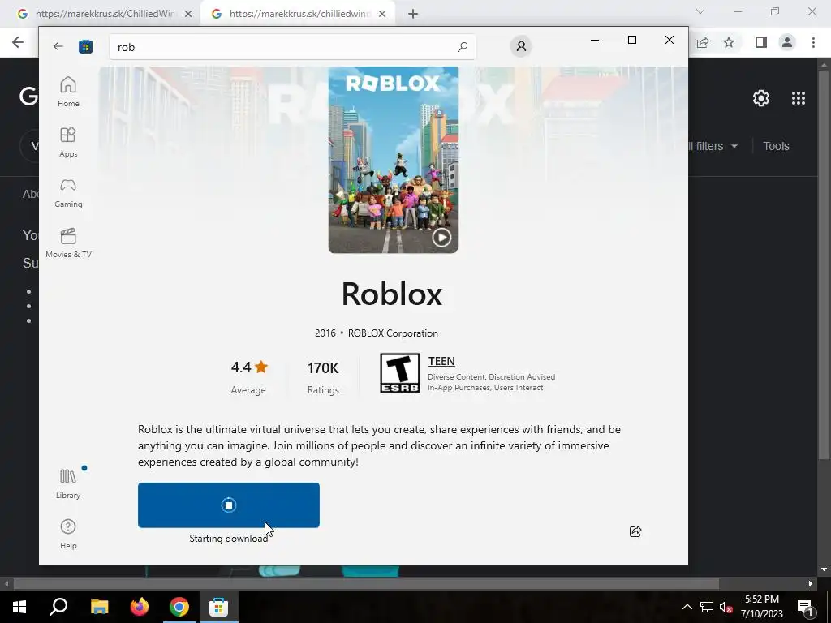This screenshot has height=623, width=831.
Task: Toggle Chrome side panel
Action: 761,42
